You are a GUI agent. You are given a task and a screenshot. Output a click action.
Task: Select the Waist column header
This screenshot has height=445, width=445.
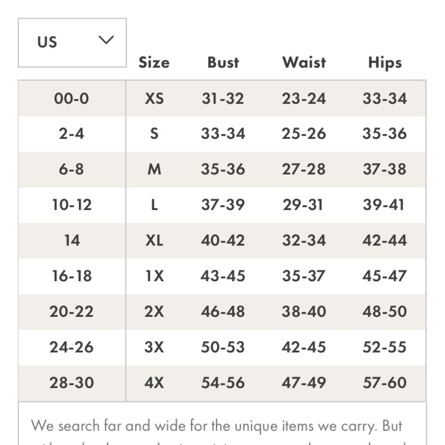(304, 62)
